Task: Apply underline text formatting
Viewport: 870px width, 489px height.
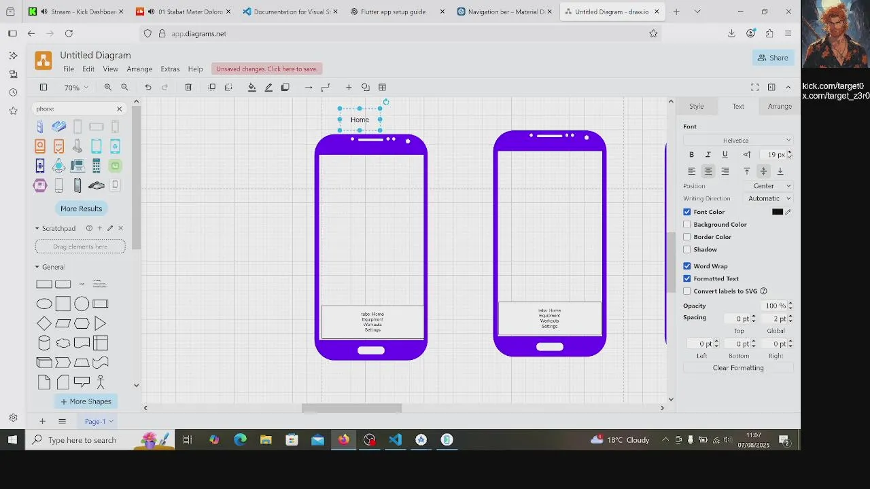Action: pos(725,155)
